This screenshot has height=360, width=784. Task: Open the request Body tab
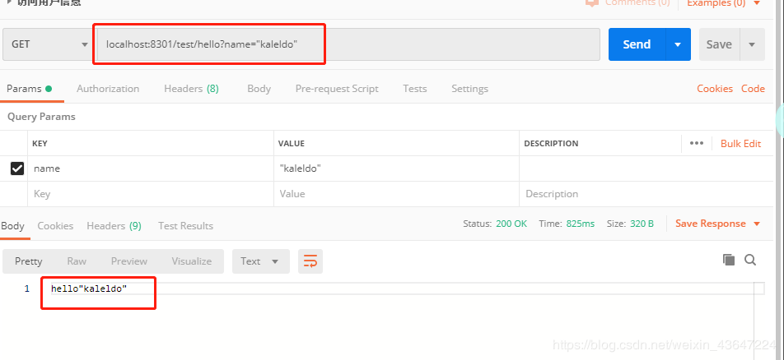(259, 89)
